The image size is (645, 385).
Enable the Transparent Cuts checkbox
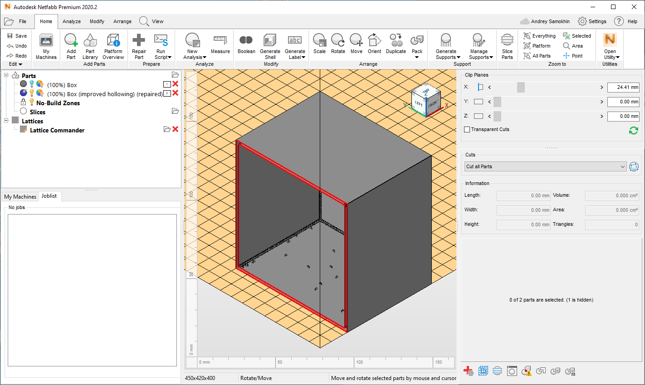click(467, 129)
